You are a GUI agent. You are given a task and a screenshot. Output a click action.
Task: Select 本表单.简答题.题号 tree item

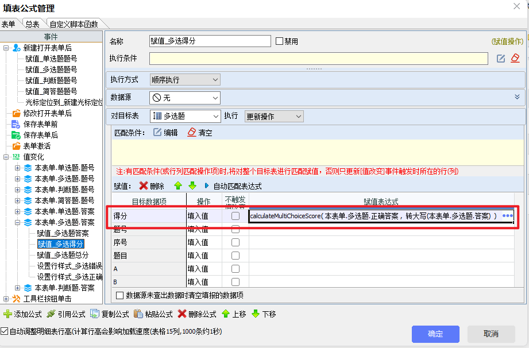coord(64,200)
